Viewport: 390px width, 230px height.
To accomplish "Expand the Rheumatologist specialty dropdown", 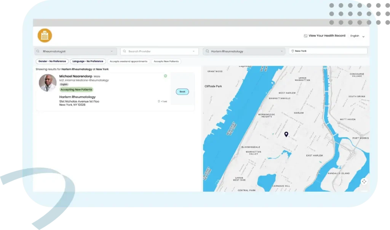I will pyautogui.click(x=112, y=51).
